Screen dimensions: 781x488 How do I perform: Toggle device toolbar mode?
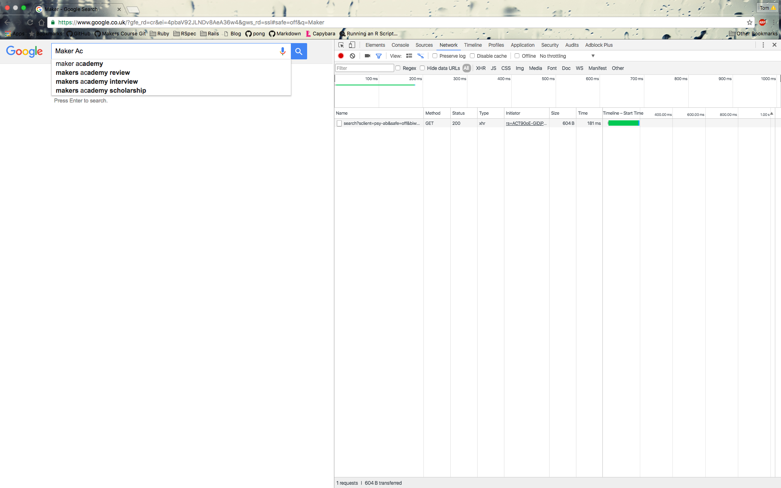[352, 45]
